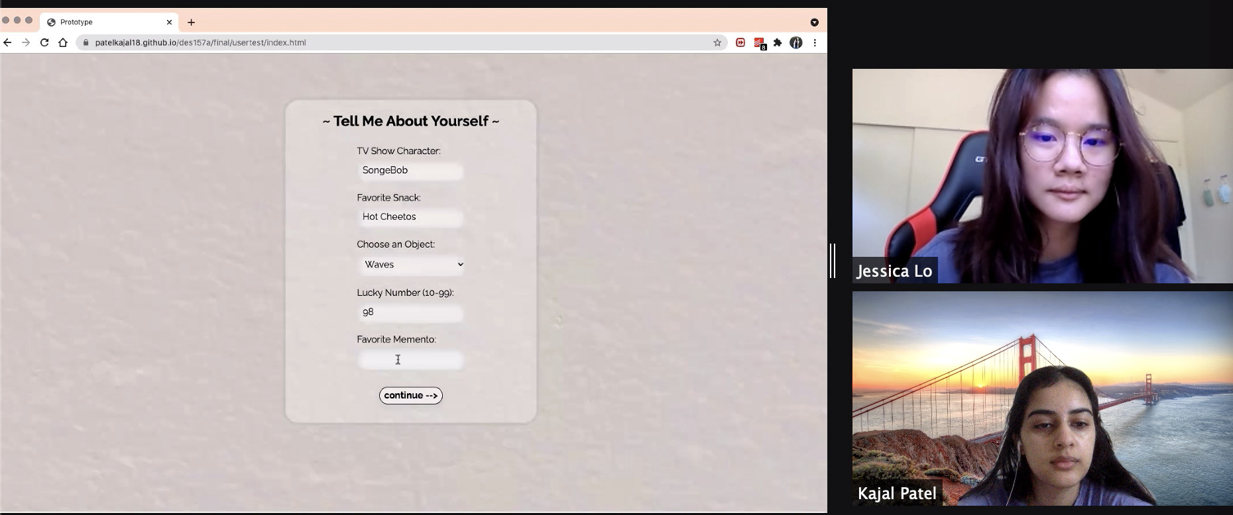
Task: View site info lock icon
Action: click(86, 42)
